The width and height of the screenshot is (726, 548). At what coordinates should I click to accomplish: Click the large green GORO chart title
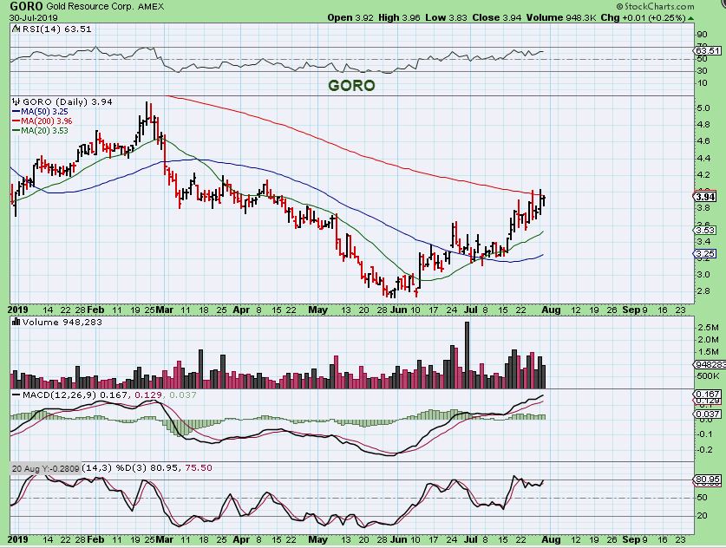pyautogui.click(x=351, y=85)
